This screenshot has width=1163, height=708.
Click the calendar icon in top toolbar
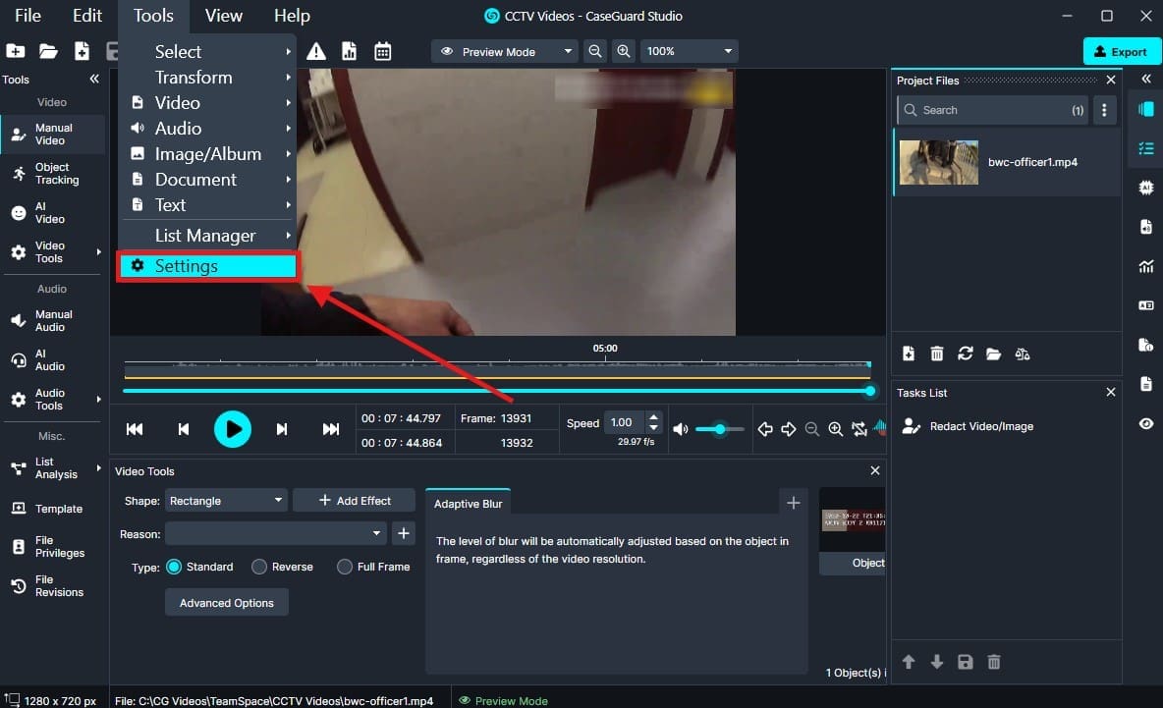382,52
